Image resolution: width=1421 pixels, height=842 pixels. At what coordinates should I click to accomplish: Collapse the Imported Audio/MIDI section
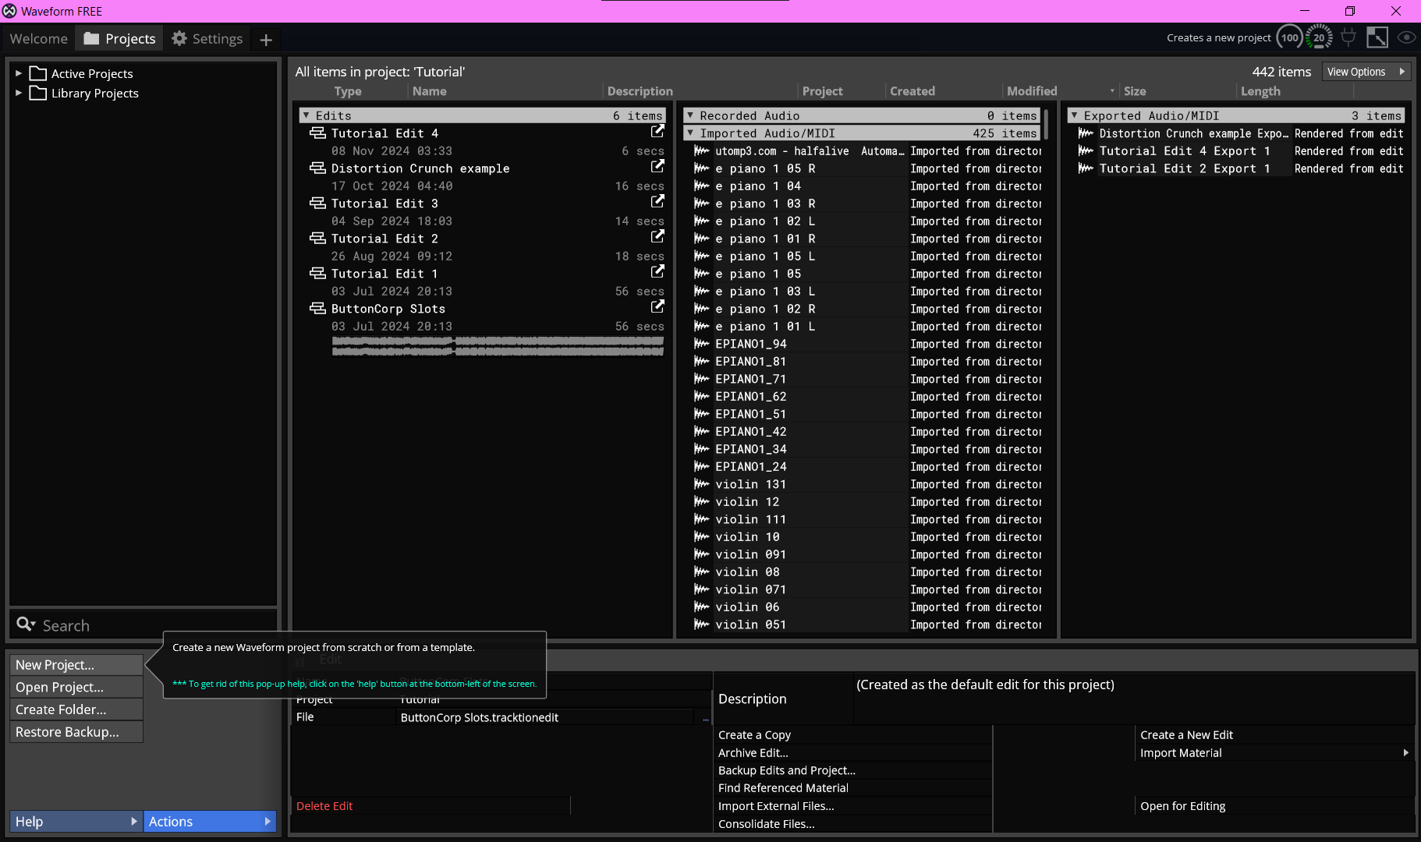click(x=690, y=133)
